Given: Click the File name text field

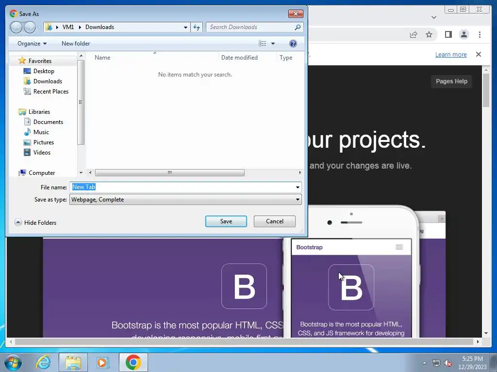Looking at the screenshot, I should click(x=182, y=187).
